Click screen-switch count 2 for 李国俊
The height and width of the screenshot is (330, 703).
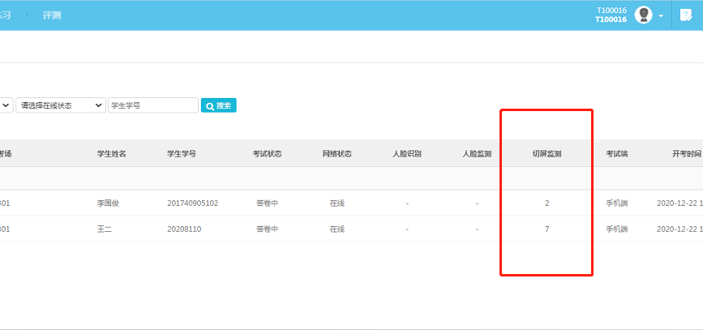point(547,204)
